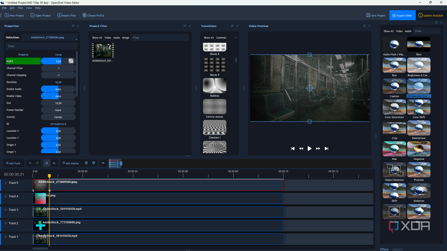Select the Blur effect icon
The image size is (447, 251).
394,65
